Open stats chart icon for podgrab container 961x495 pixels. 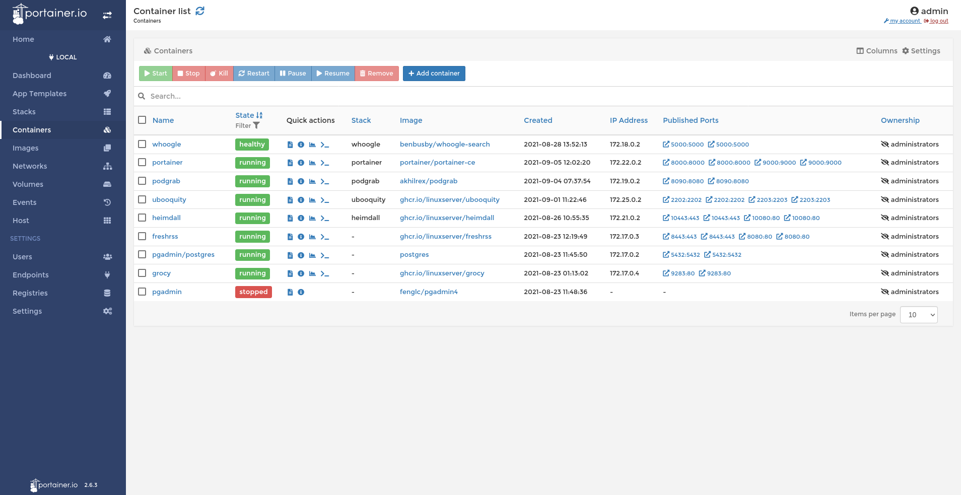point(312,181)
